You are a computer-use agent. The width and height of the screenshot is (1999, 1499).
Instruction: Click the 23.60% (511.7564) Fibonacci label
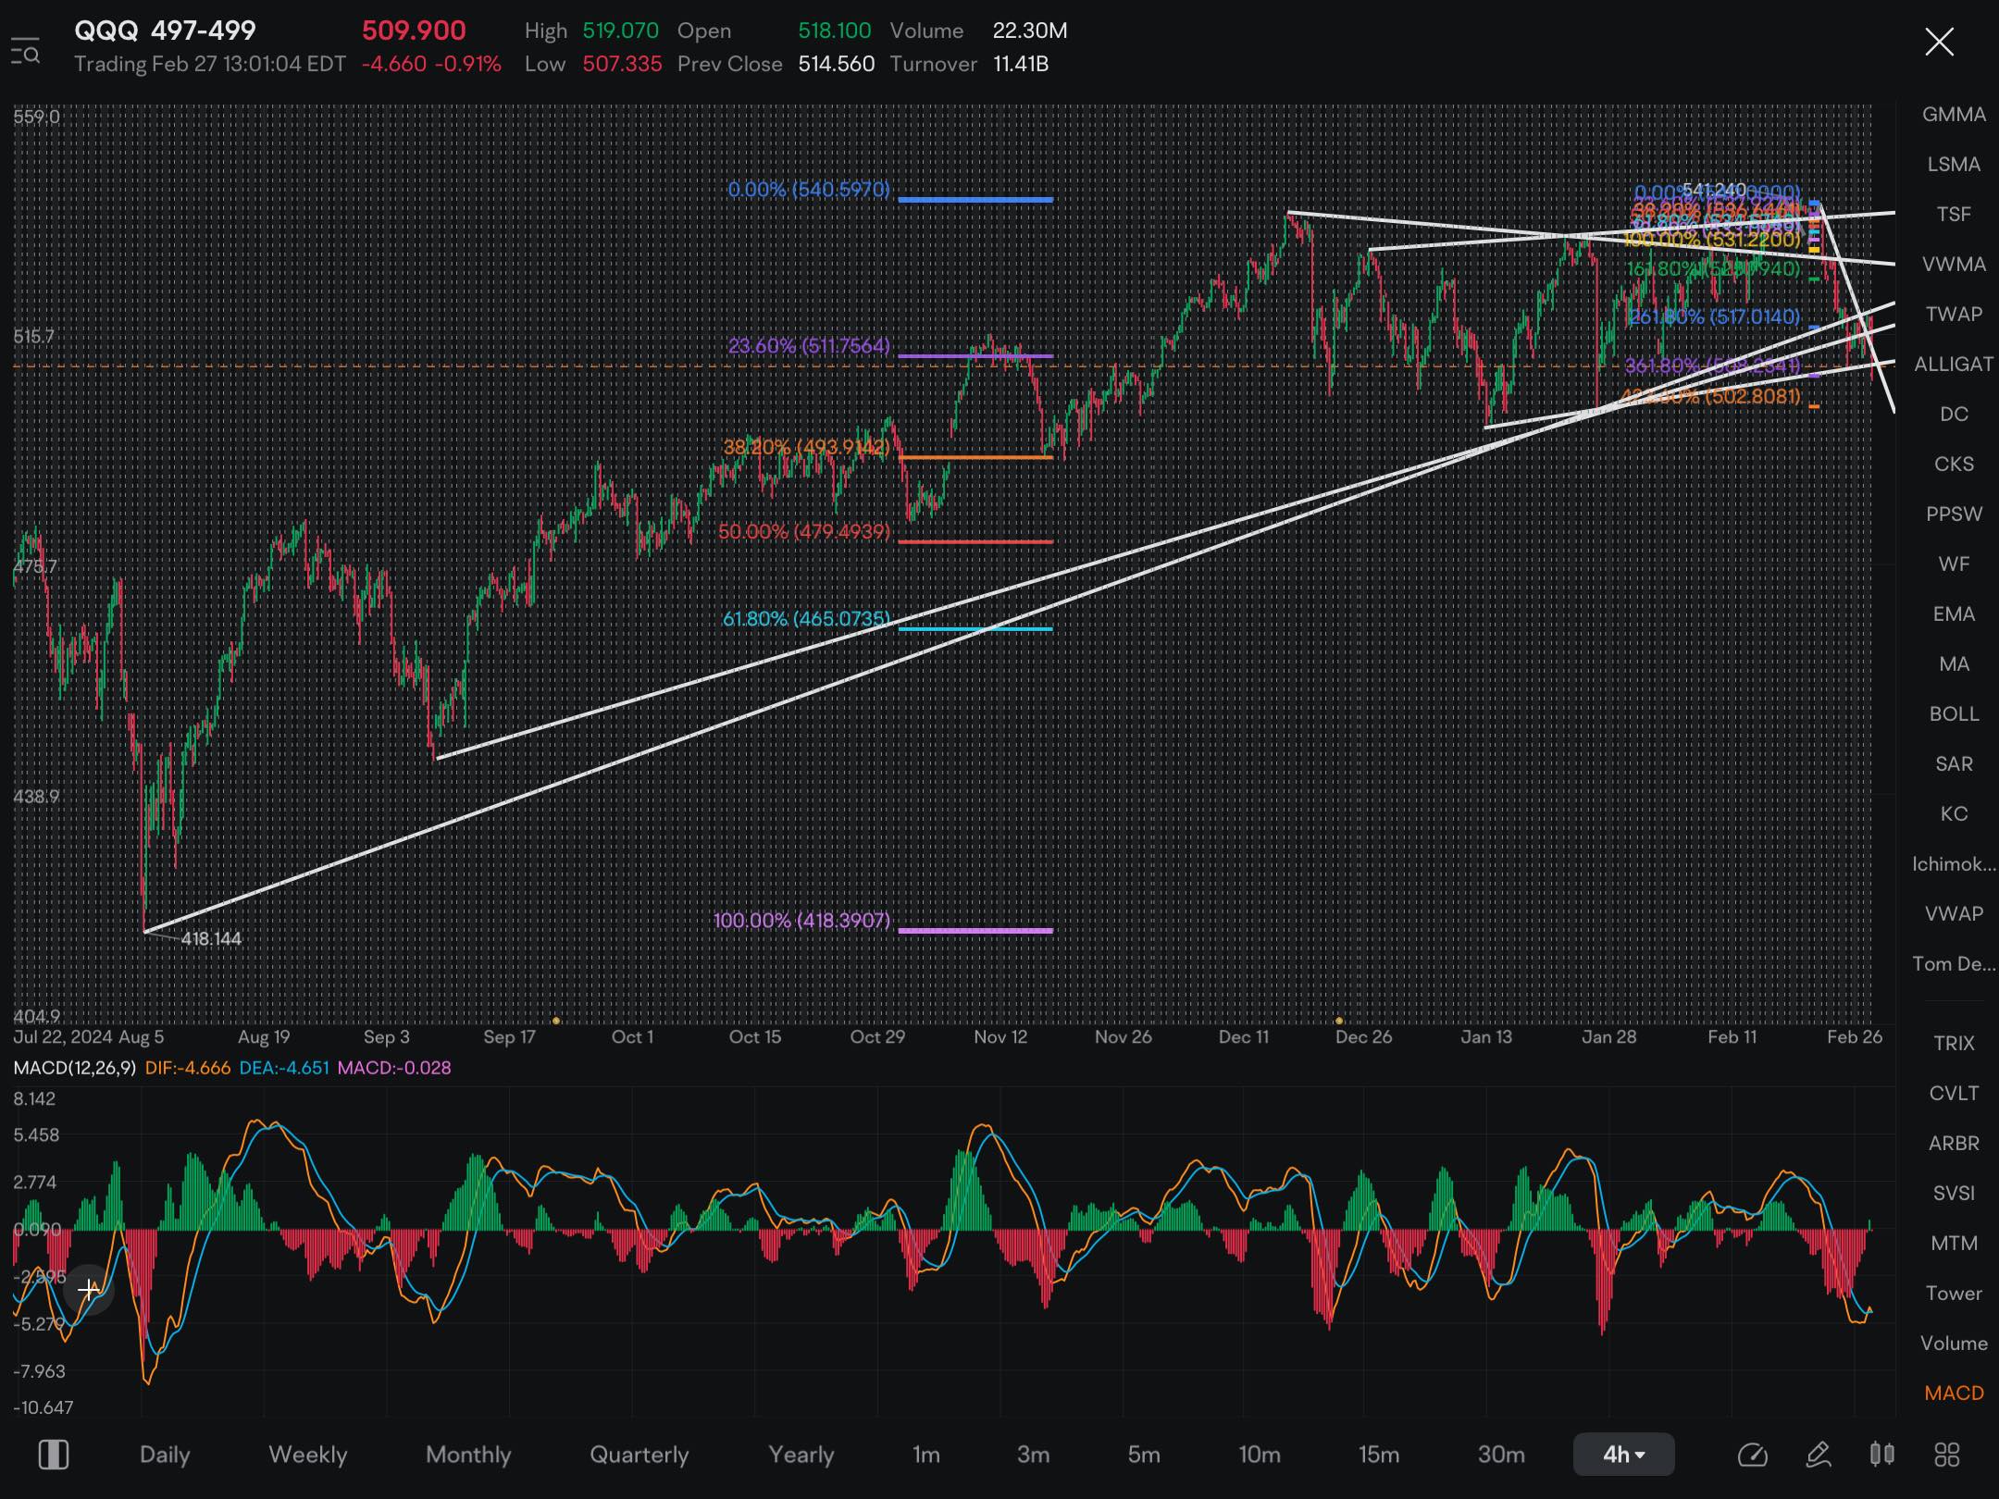point(809,345)
